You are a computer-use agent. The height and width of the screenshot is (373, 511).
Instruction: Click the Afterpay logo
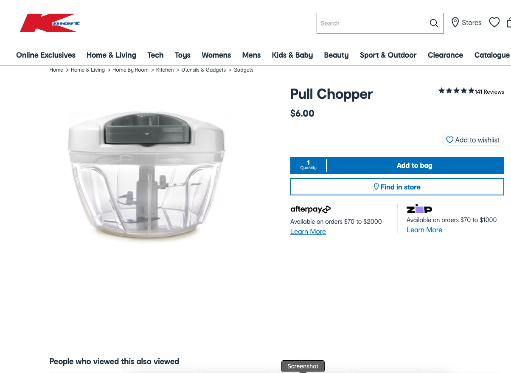(311, 209)
